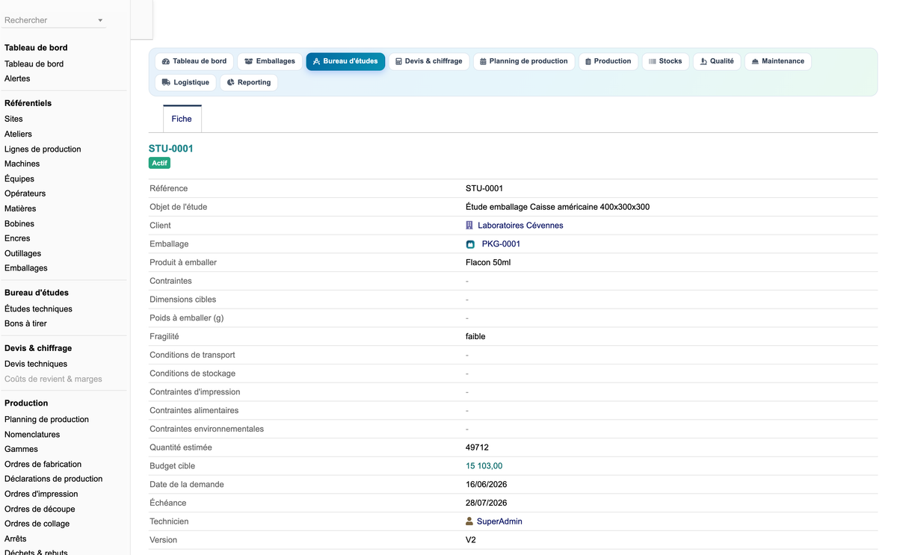Open Encres in the sidebar

pyautogui.click(x=17, y=238)
